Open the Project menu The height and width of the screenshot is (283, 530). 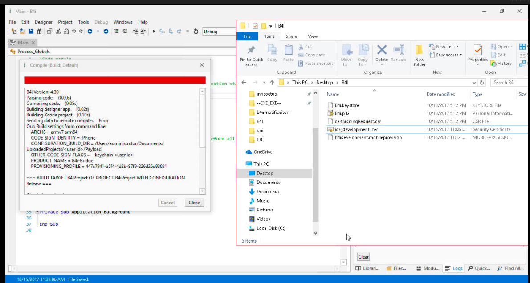pyautogui.click(x=65, y=22)
